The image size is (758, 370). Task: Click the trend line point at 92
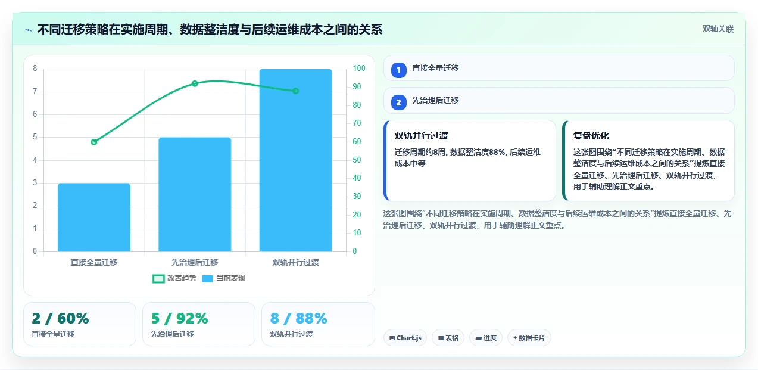coord(195,83)
